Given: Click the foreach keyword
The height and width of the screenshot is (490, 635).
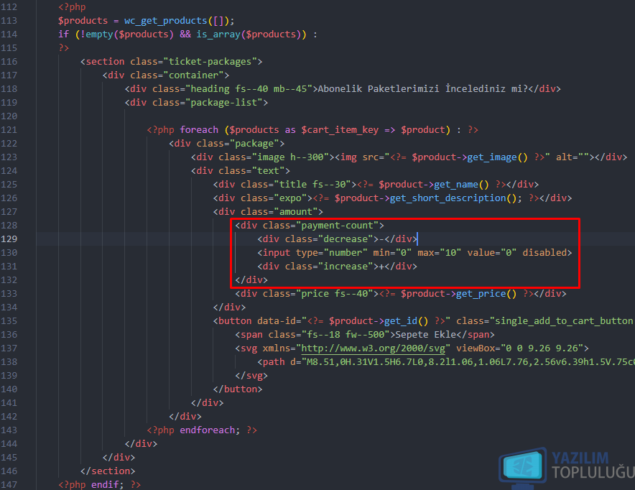Looking at the screenshot, I should pos(199,130).
